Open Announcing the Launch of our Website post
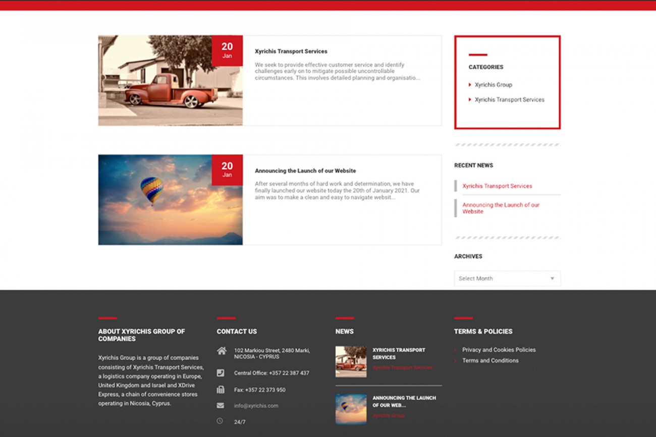 (x=305, y=171)
